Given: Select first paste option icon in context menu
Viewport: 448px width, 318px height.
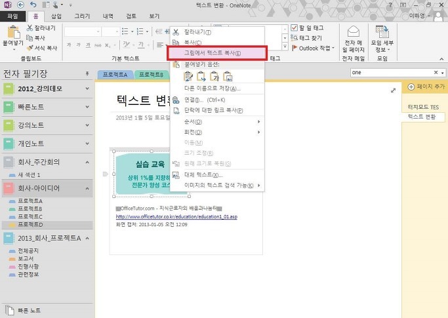Looking at the screenshot, I should tap(186, 77).
